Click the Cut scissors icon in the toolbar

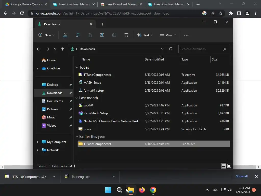pos(65,35)
